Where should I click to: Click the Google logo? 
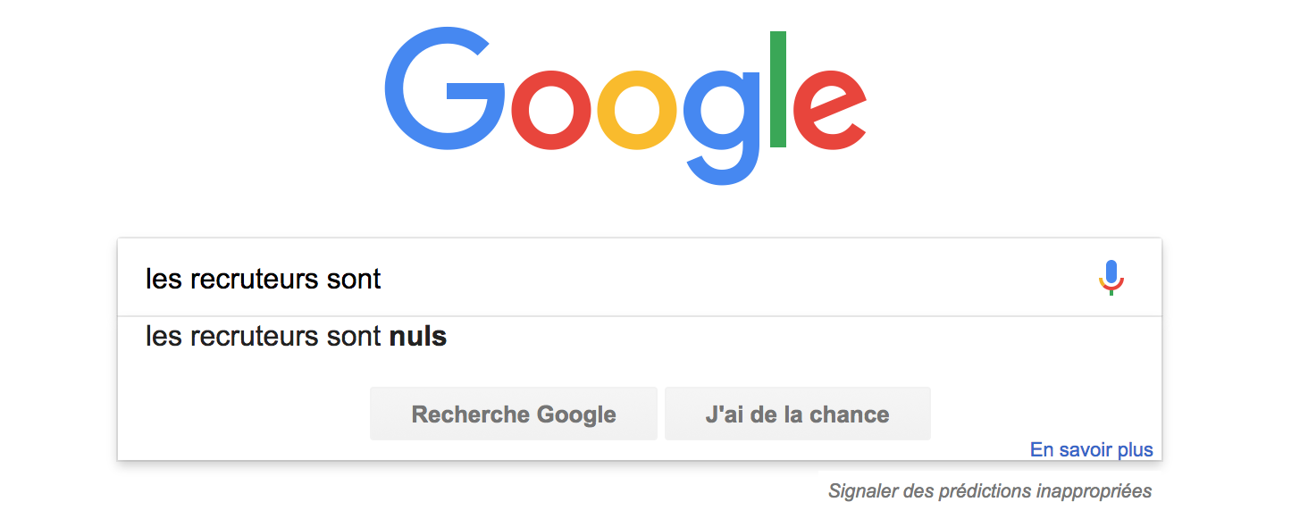(x=625, y=107)
